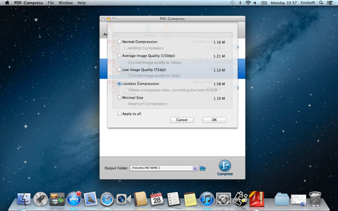
Task: Choose Average Image Quality (150dpi) option
Action: [x=119, y=56]
